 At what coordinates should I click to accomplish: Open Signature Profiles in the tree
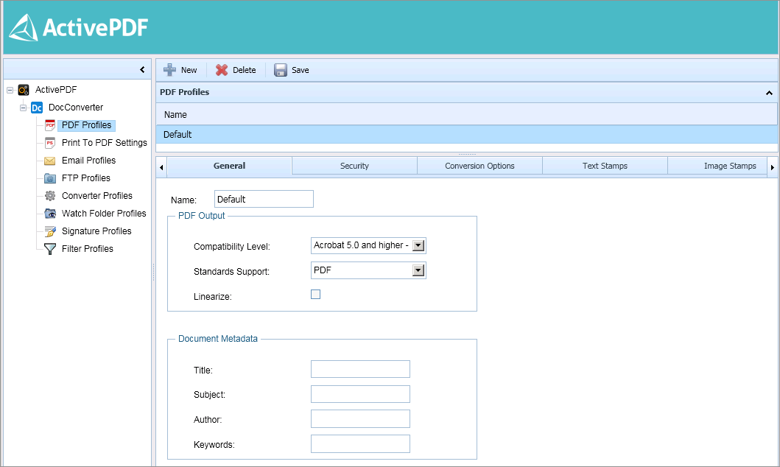pyautogui.click(x=96, y=231)
